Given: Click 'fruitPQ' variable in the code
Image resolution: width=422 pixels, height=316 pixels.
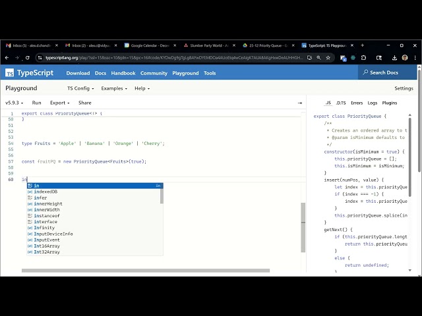Looking at the screenshot, I should [47, 161].
